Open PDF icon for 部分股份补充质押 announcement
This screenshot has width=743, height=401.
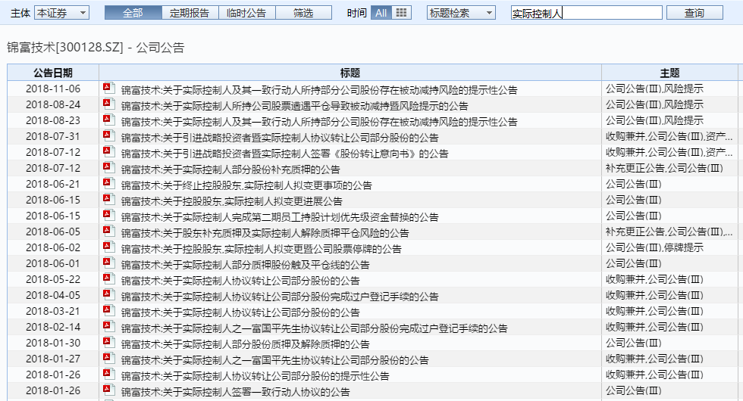click(x=109, y=167)
